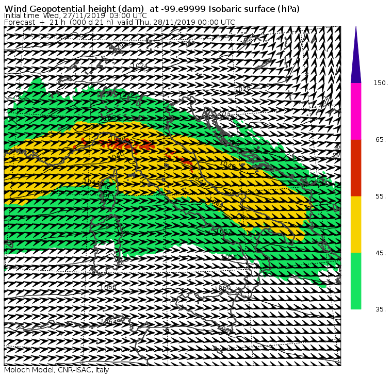The width and height of the screenshot is (392, 377).
Task: Click the legend value '45.'
Action: 381,253
